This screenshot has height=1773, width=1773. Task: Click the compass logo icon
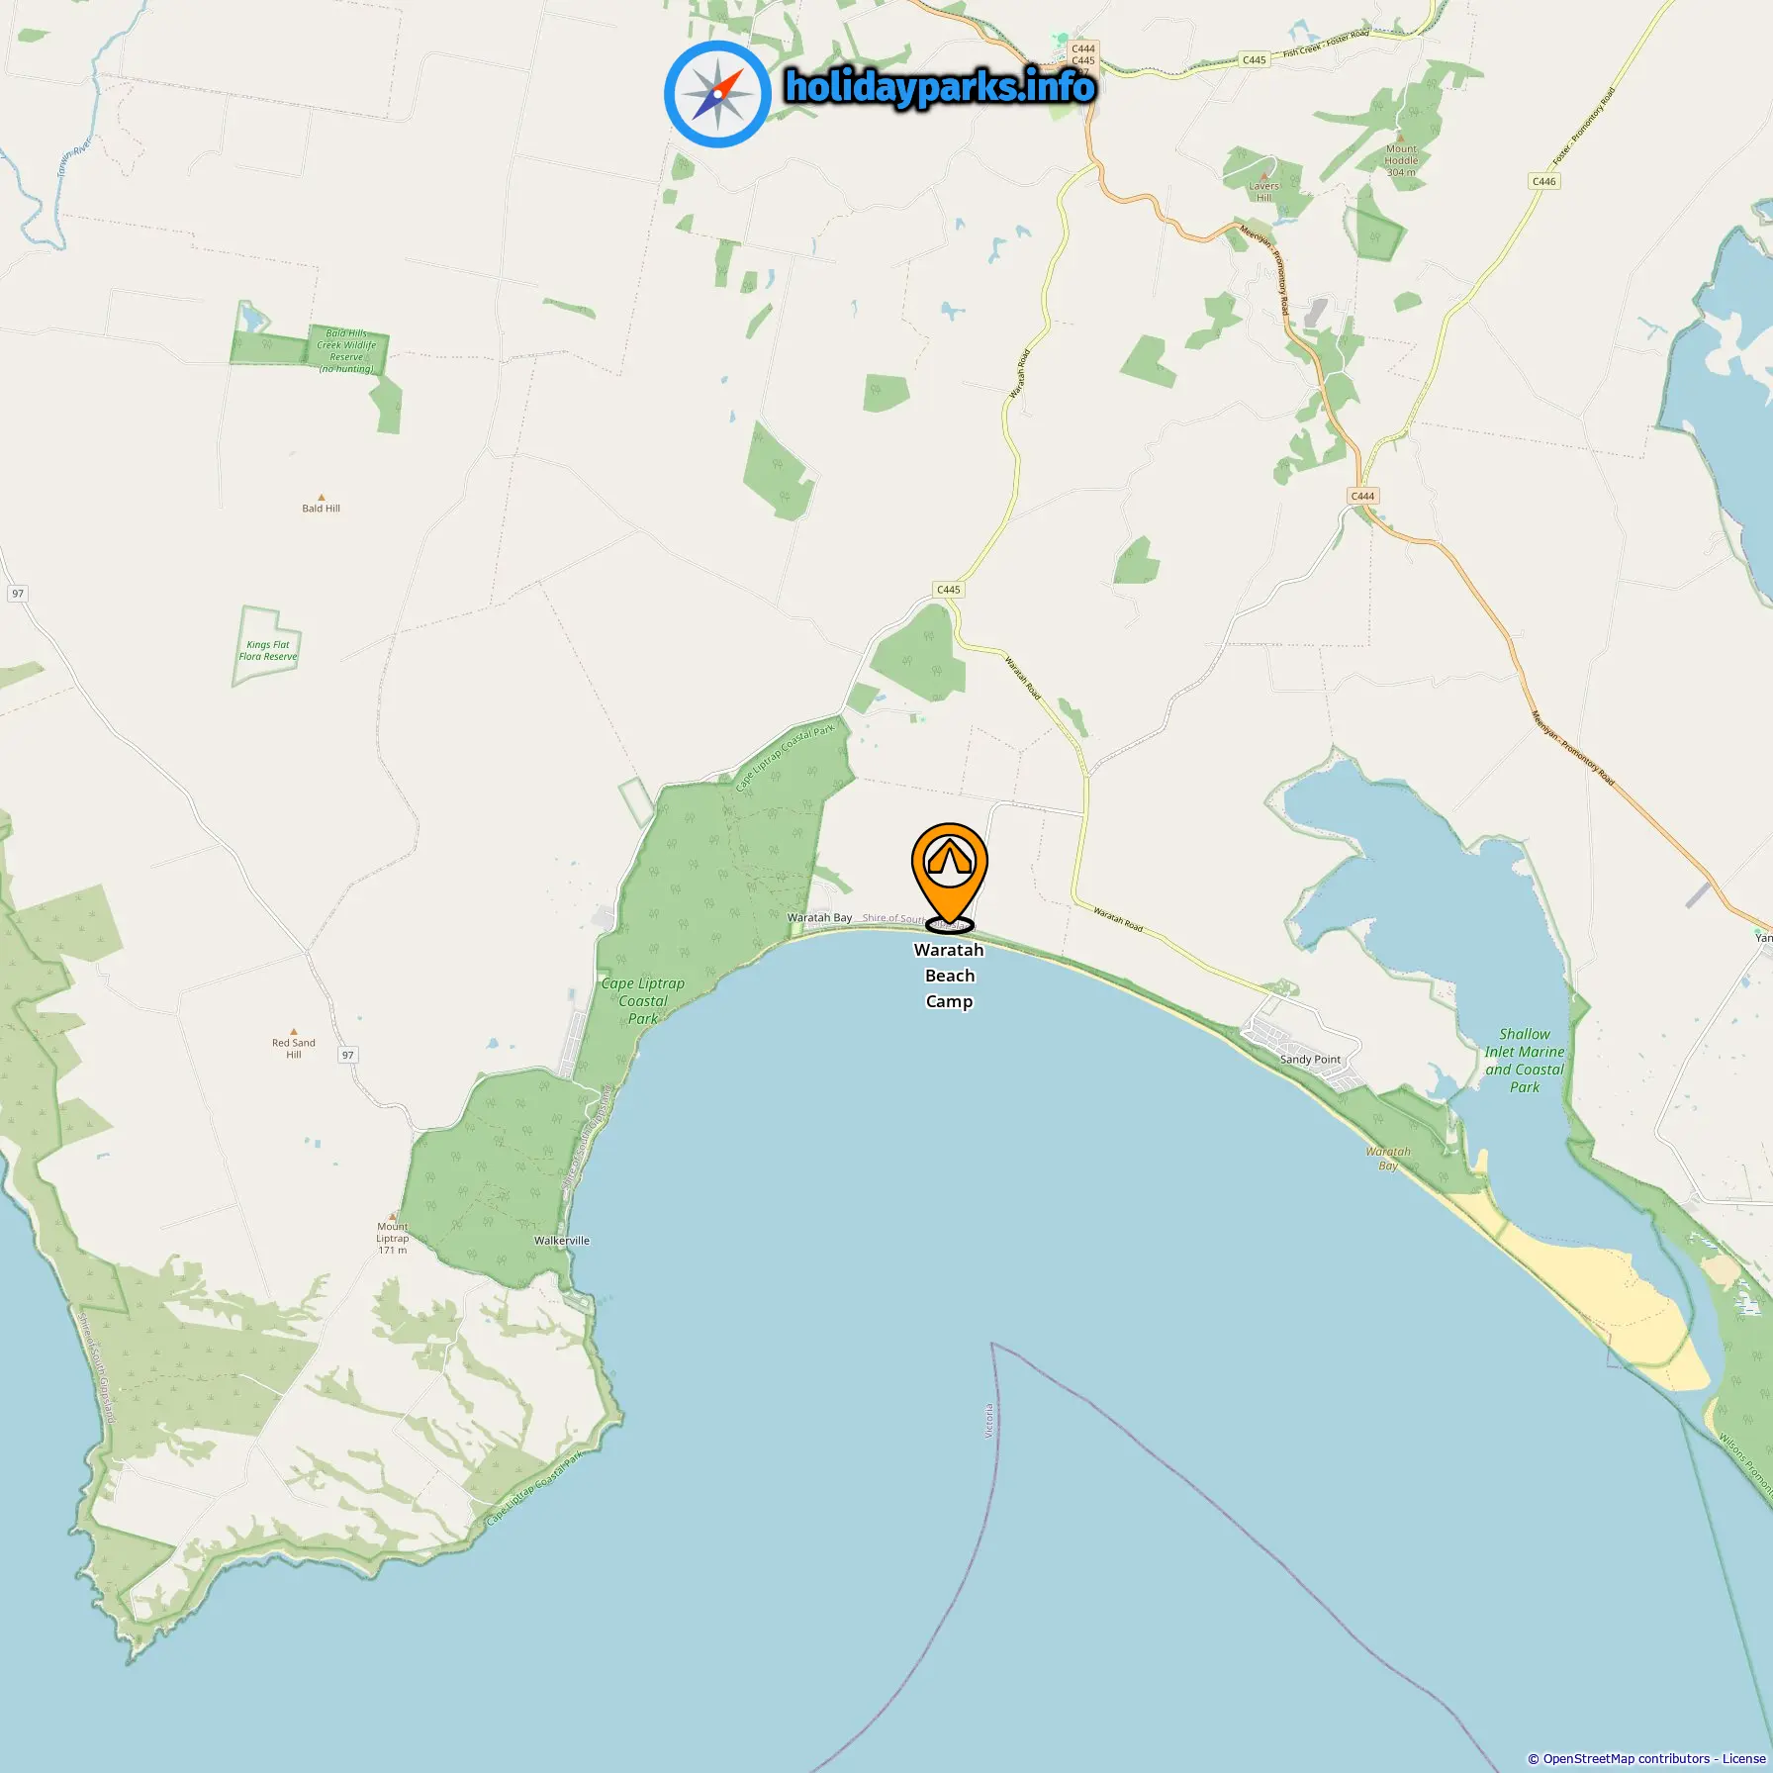(717, 94)
